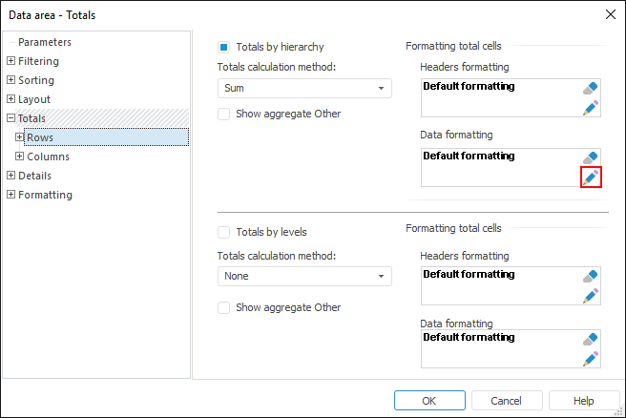Image resolution: width=626 pixels, height=418 pixels.
Task: Clear headers formatting in hierarchy totals section
Action: pyautogui.click(x=591, y=88)
